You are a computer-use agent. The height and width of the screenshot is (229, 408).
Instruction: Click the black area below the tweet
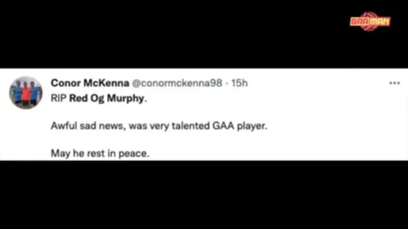coord(204,194)
